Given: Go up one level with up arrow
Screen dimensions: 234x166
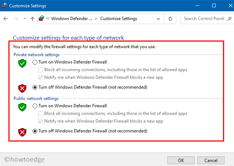Looking at the screenshot, I should 33,19.
